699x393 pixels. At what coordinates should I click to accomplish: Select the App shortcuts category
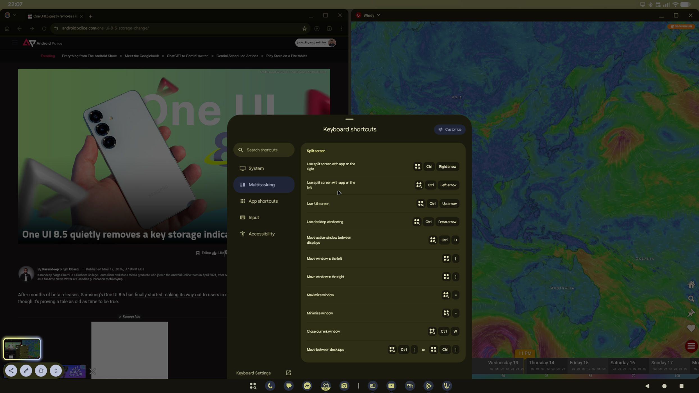(264, 201)
